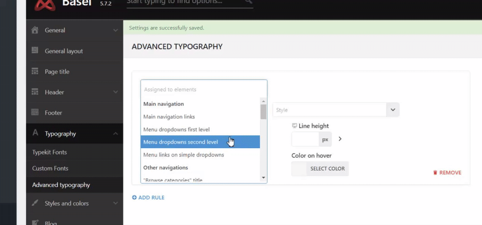Open the Typekit Fonts submenu item
Image resolution: width=482 pixels, height=225 pixels.
pyautogui.click(x=50, y=152)
